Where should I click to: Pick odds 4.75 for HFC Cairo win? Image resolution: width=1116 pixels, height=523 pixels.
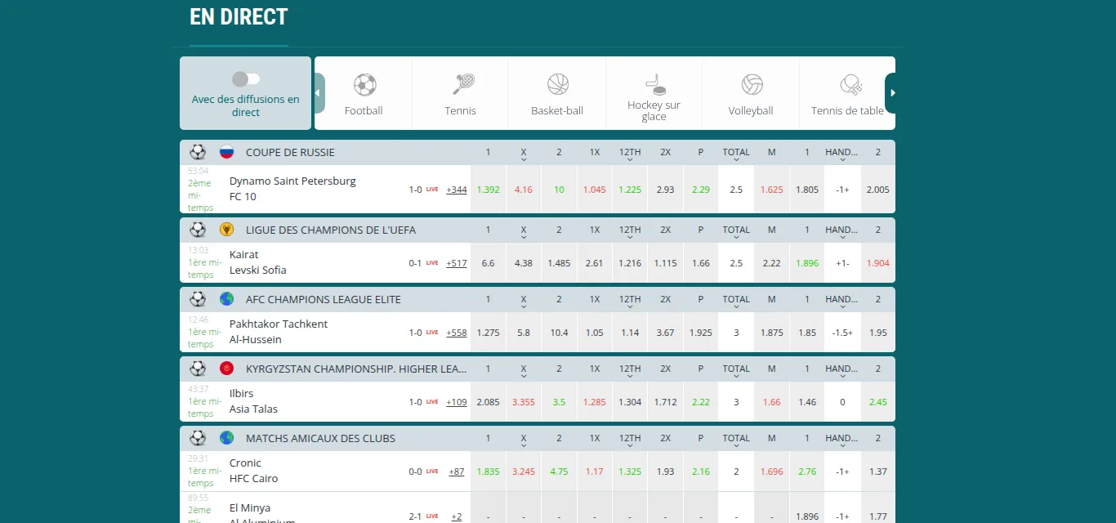click(559, 472)
